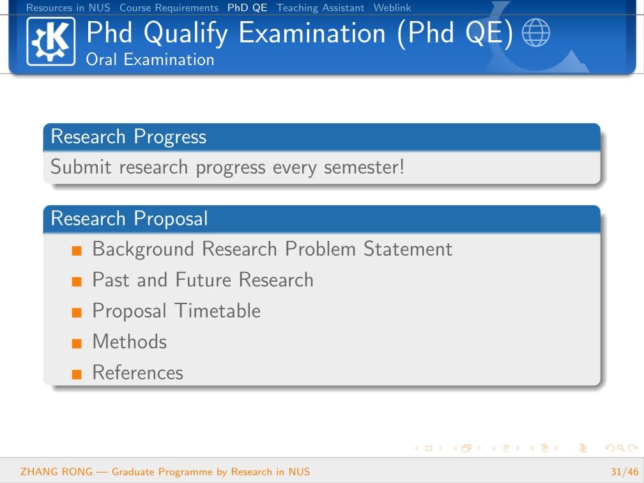
Task: Click the Beamer slide icon in navigation bar
Action: pos(428,448)
